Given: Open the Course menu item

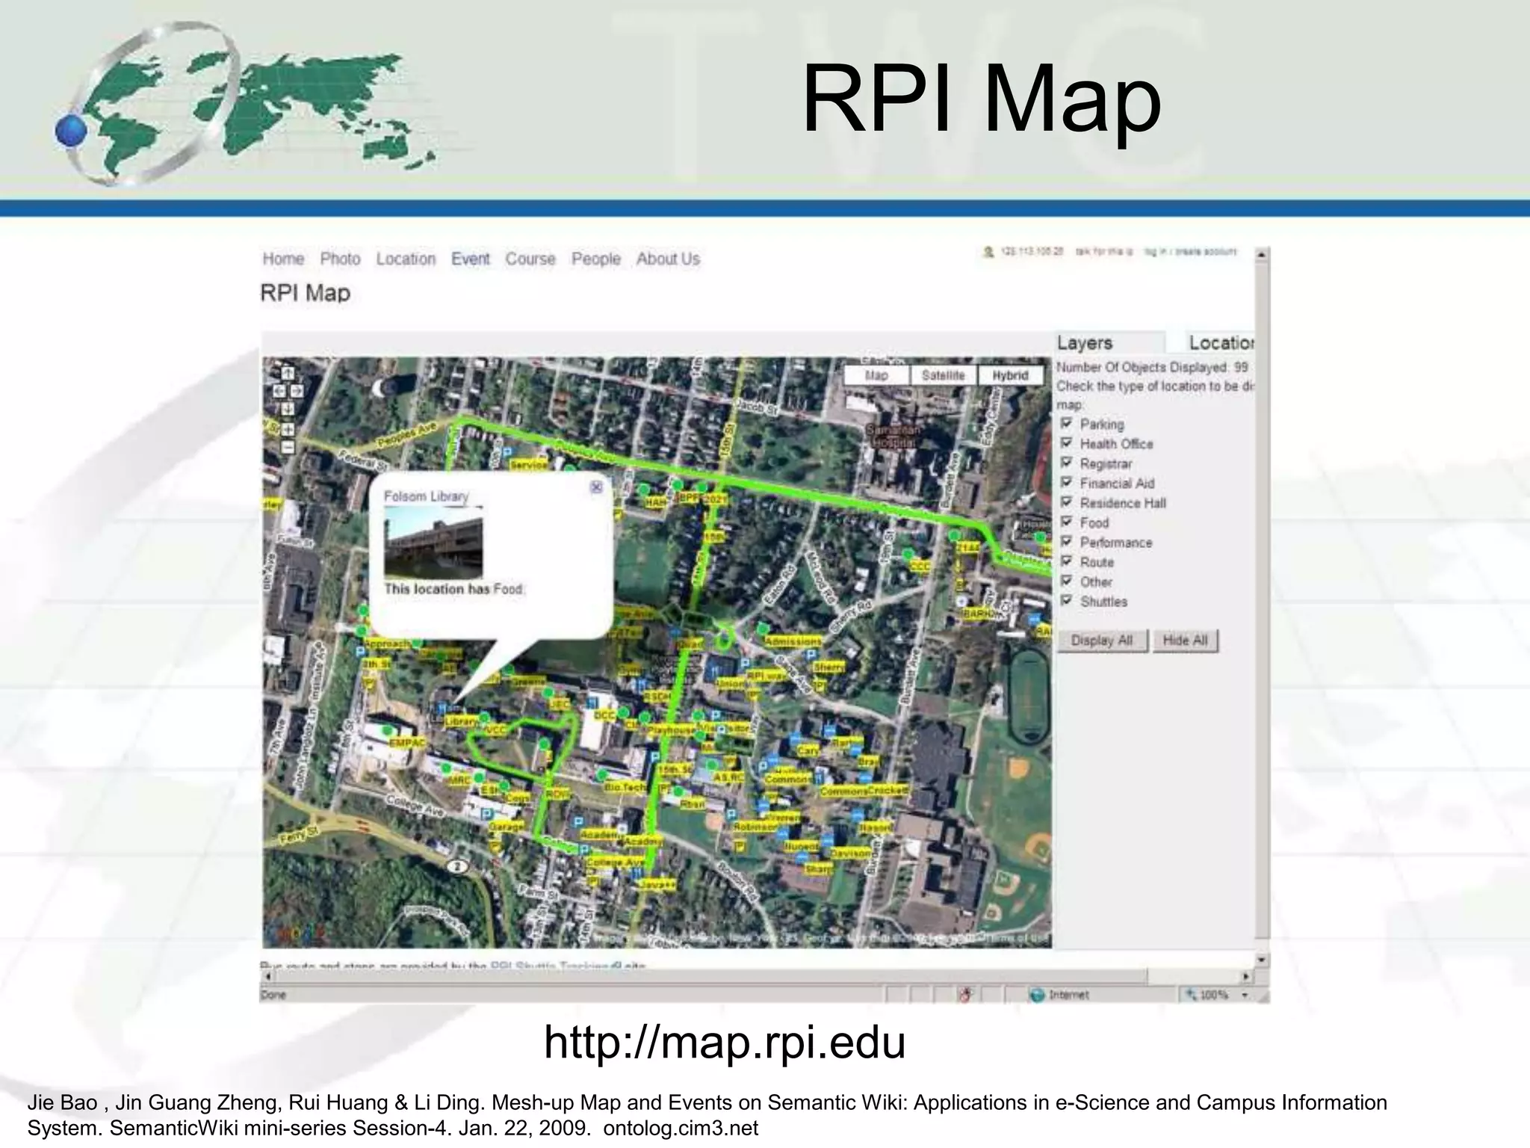Looking at the screenshot, I should [x=530, y=259].
